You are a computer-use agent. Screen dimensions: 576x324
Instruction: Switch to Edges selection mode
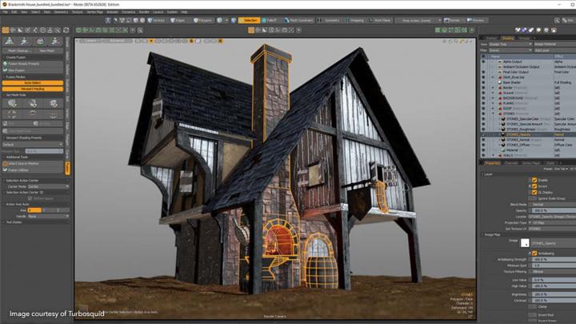179,20
